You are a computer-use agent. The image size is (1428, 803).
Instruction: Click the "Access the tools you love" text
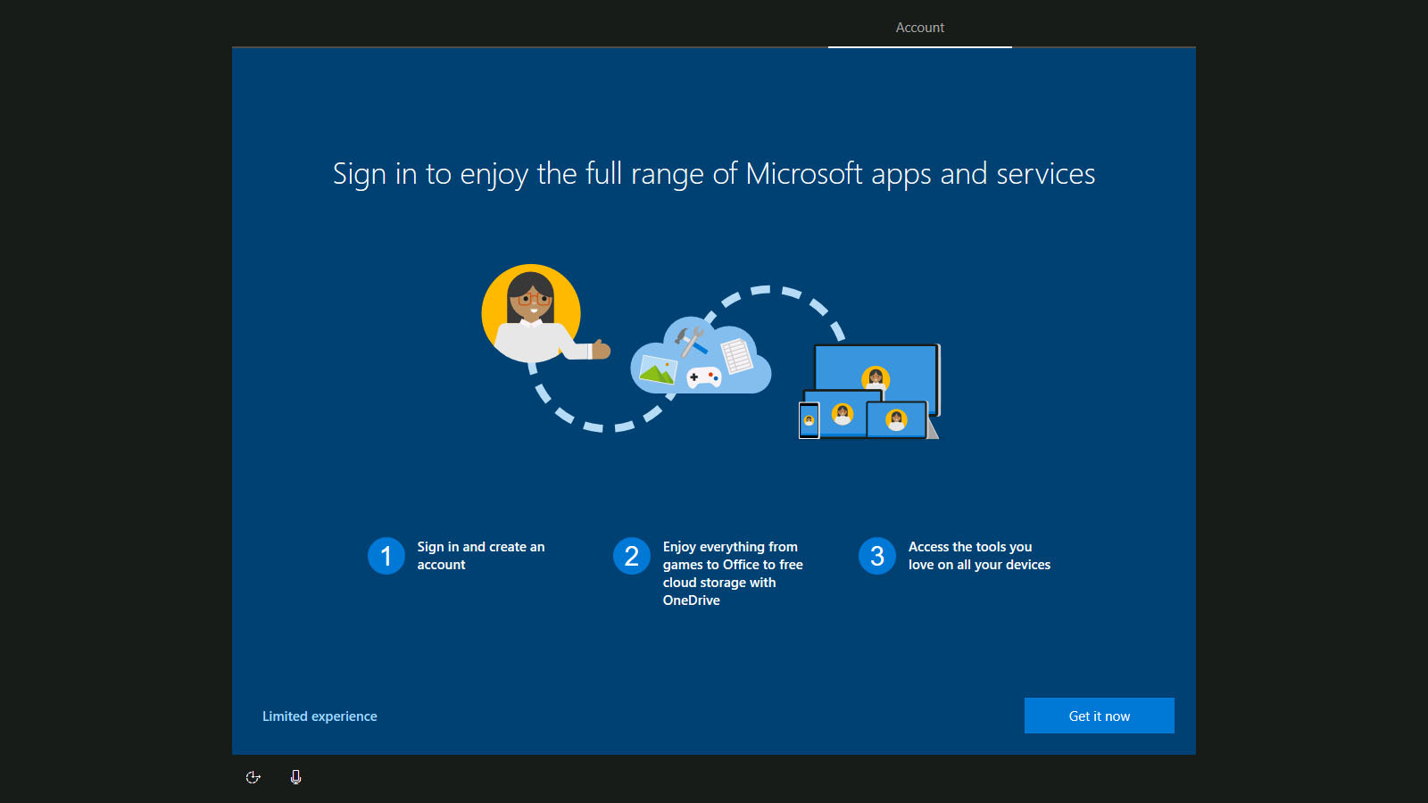(x=979, y=556)
